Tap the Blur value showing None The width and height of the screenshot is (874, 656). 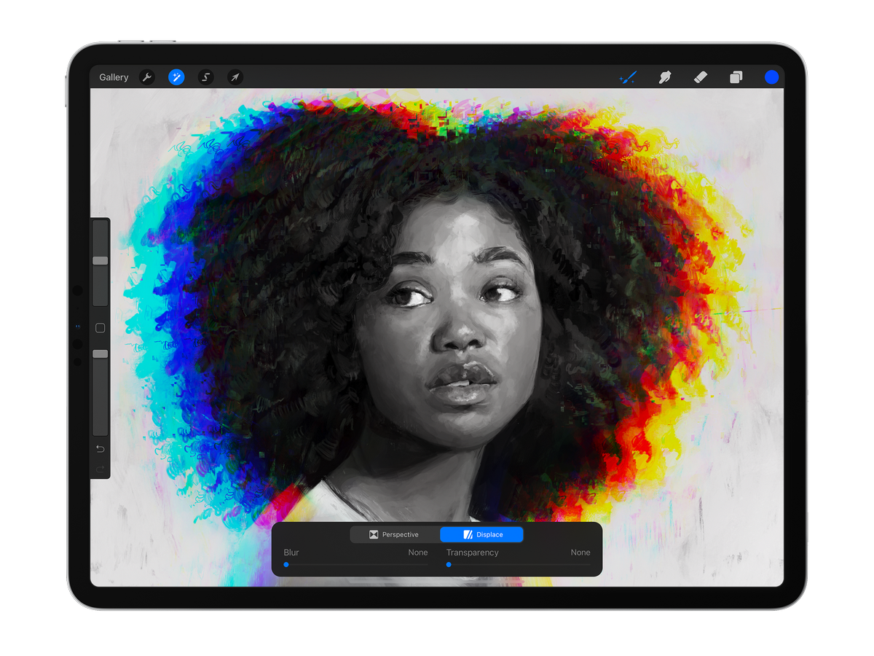click(417, 552)
